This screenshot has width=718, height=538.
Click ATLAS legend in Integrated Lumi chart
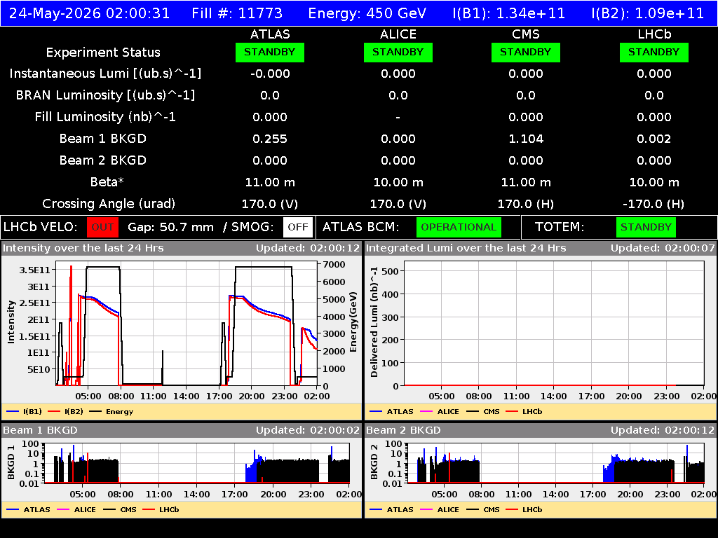(391, 412)
